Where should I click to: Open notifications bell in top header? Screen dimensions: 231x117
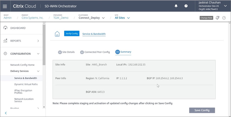pyautogui.click(x=176, y=6)
